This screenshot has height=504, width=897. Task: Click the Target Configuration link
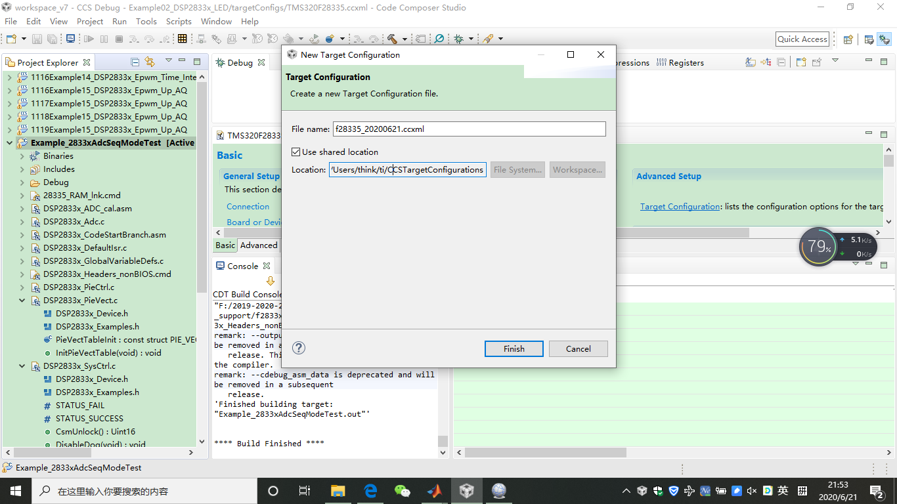(x=680, y=206)
